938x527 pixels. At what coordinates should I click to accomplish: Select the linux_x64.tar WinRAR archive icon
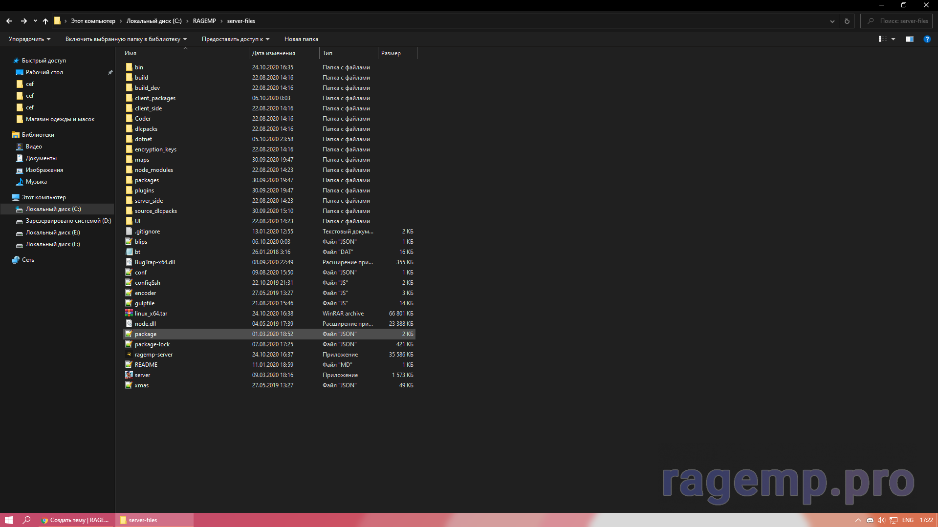pyautogui.click(x=129, y=314)
